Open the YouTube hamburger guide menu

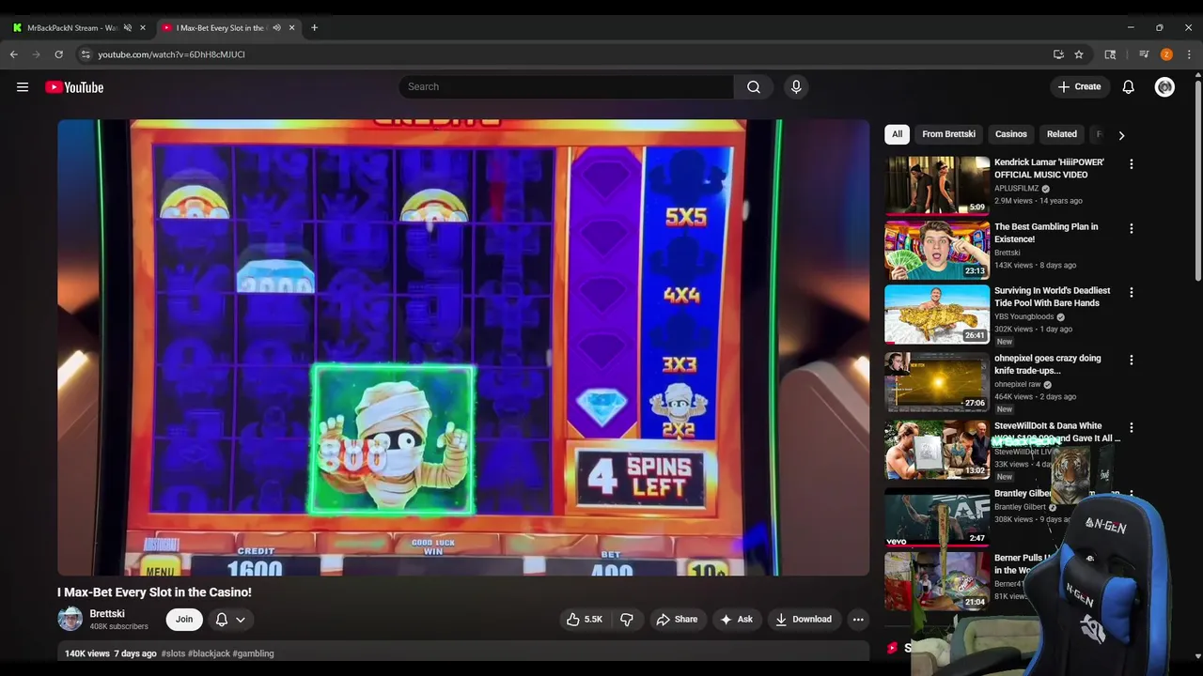[x=23, y=87]
